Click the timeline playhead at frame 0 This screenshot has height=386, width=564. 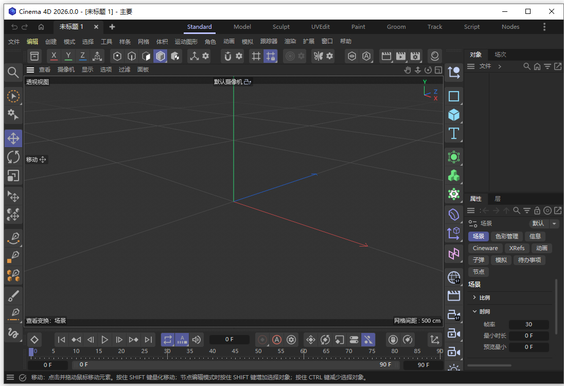coord(32,353)
